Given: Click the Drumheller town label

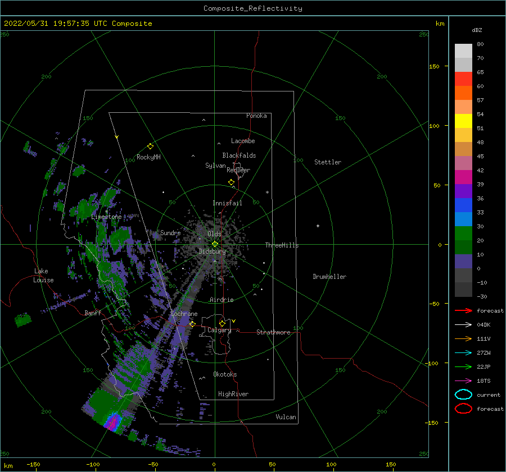Looking at the screenshot, I should [329, 277].
